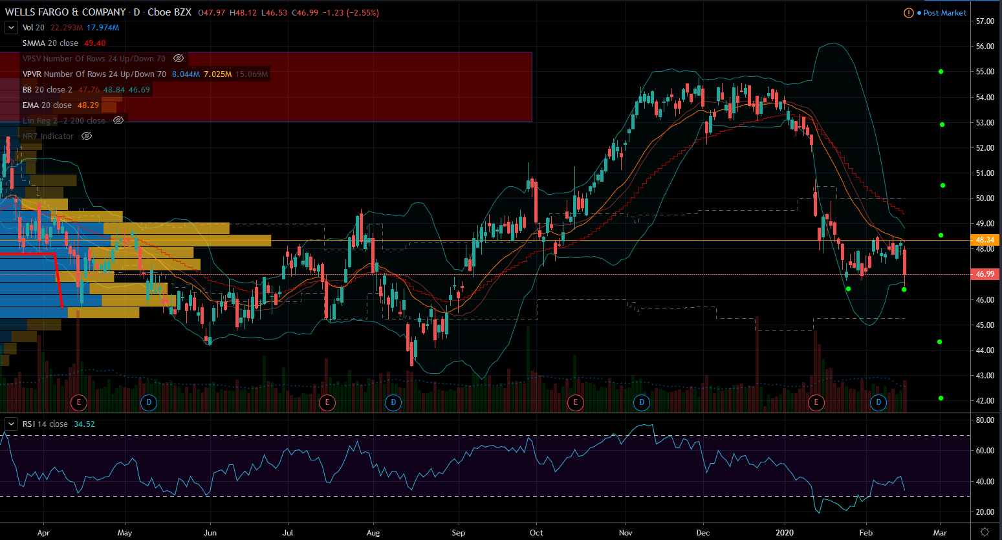The height and width of the screenshot is (540, 1002).
Task: Click 42.00 on the price axis
Action: (985, 401)
